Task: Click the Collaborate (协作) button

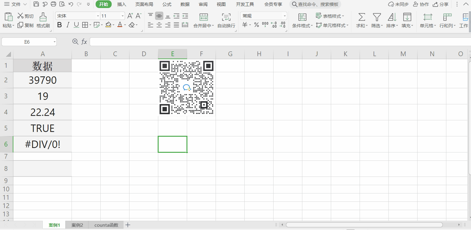Action: pyautogui.click(x=421, y=4)
